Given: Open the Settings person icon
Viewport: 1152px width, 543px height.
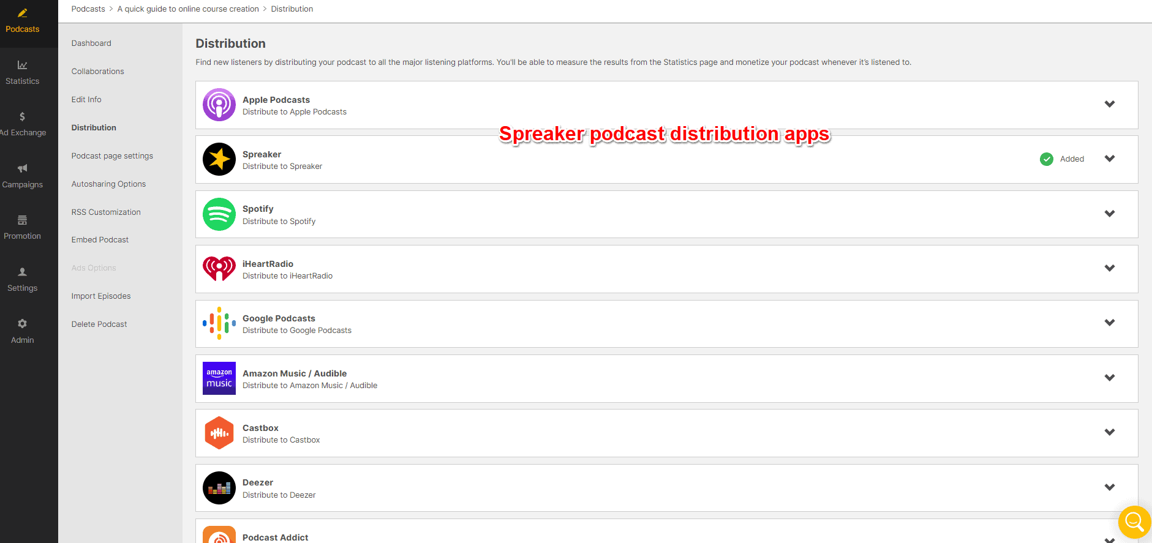Looking at the screenshot, I should [23, 272].
